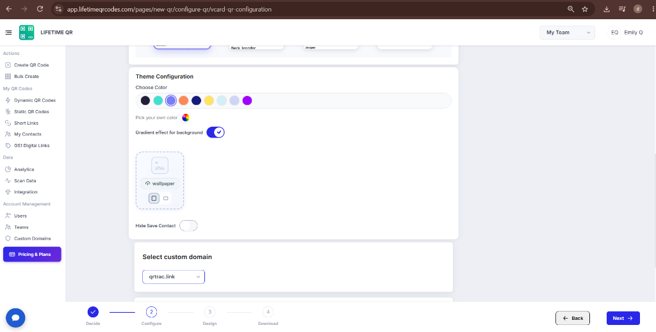The width and height of the screenshot is (656, 332).
Task: Open Pricing & Plans
Action: (32, 255)
